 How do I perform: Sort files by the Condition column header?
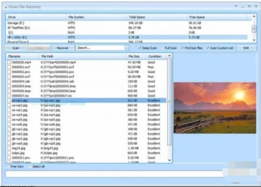(x=155, y=56)
